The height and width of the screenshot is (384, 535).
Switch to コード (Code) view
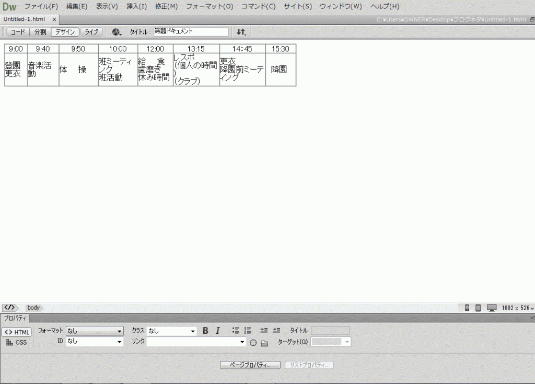pos(18,32)
